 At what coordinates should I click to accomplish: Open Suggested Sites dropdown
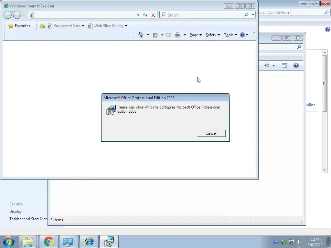[x=66, y=26]
